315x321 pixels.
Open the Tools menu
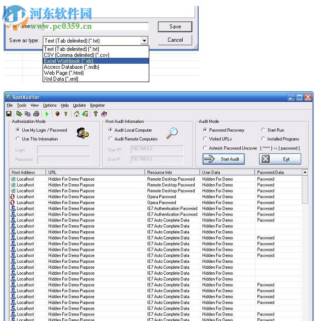22,105
